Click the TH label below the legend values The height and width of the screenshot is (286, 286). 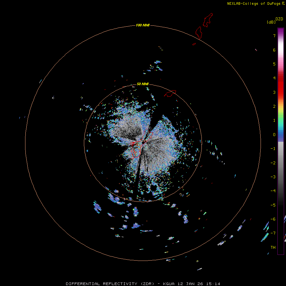tap(273, 248)
